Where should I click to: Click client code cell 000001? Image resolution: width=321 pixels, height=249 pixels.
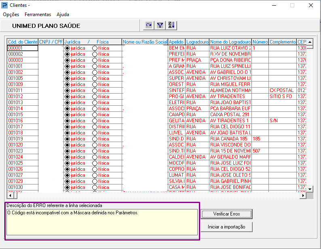tap(23, 48)
